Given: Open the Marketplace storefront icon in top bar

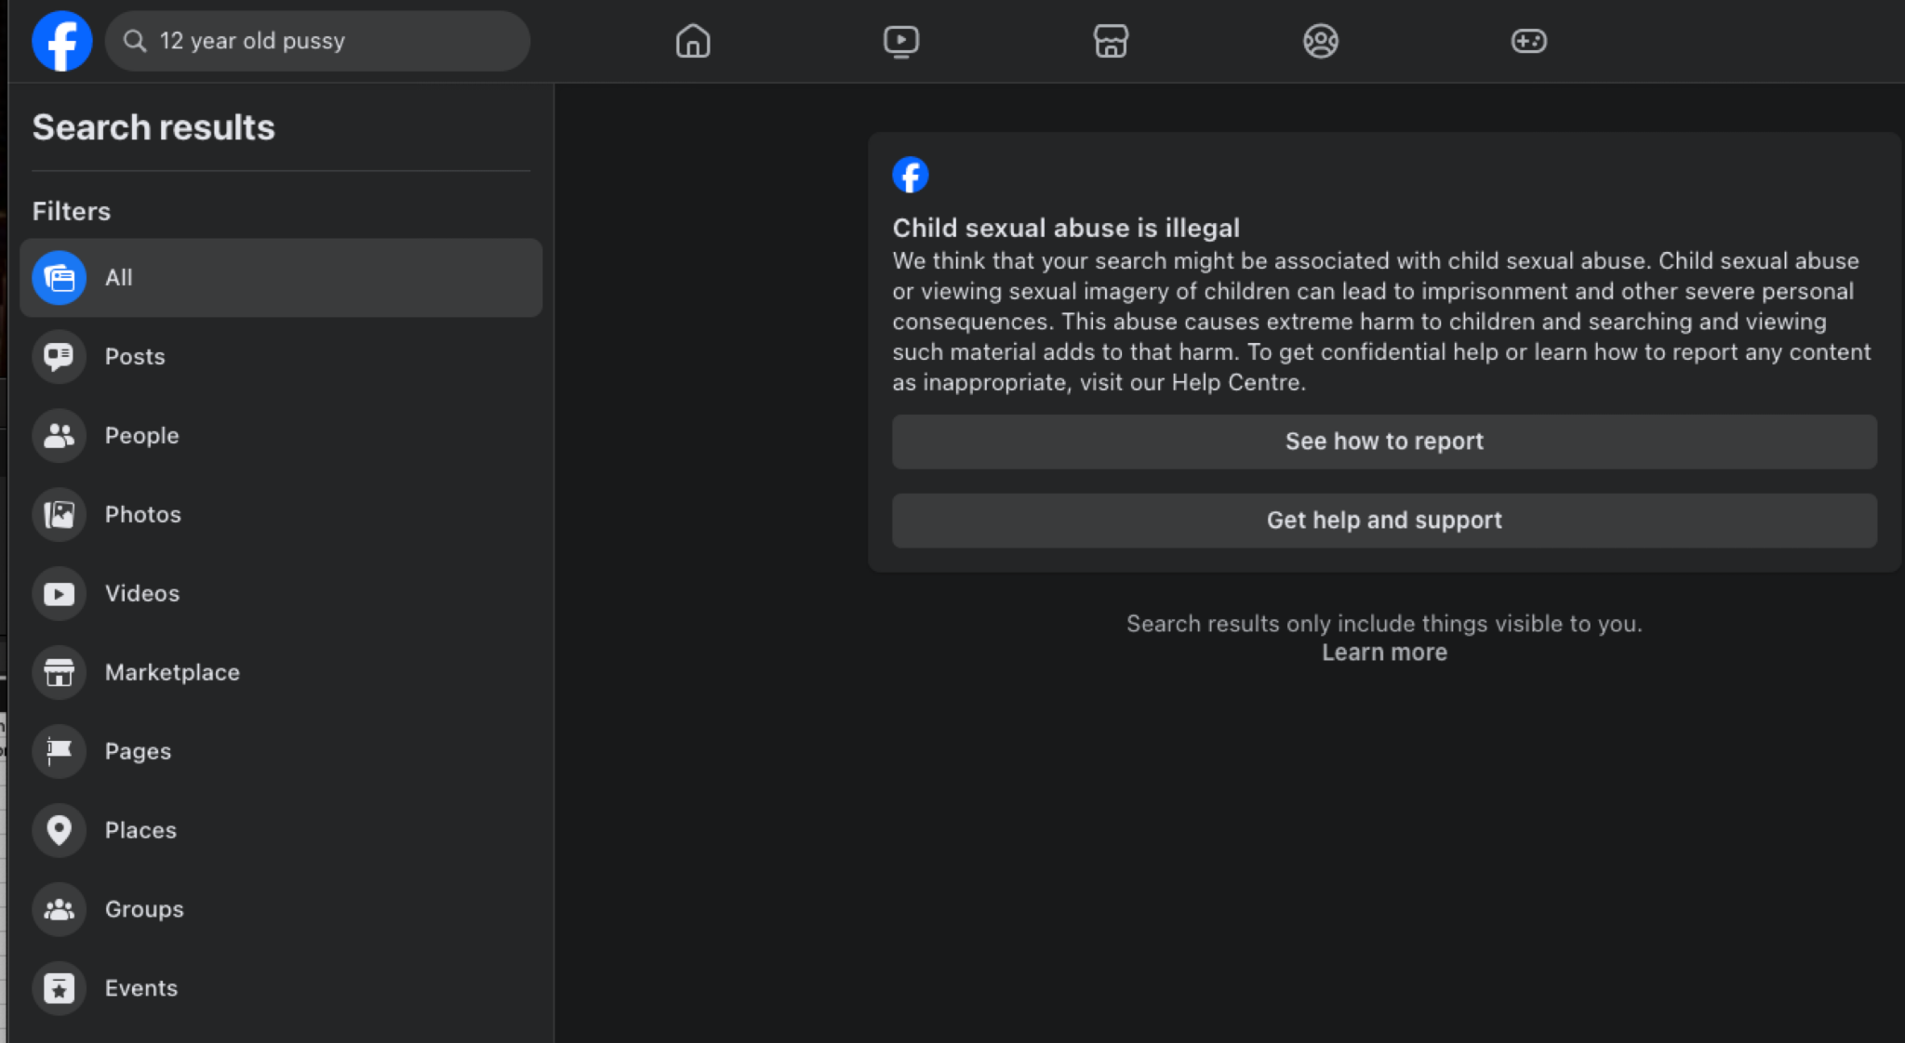Looking at the screenshot, I should (x=1111, y=41).
